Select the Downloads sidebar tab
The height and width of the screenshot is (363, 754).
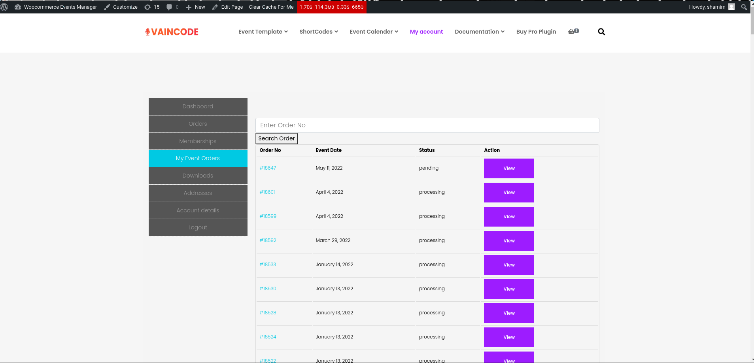pos(198,176)
